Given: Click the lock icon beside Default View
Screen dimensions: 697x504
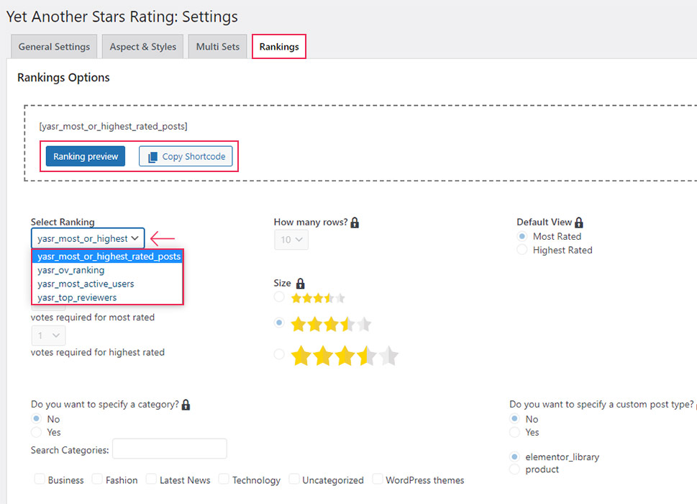Looking at the screenshot, I should click(x=579, y=222).
